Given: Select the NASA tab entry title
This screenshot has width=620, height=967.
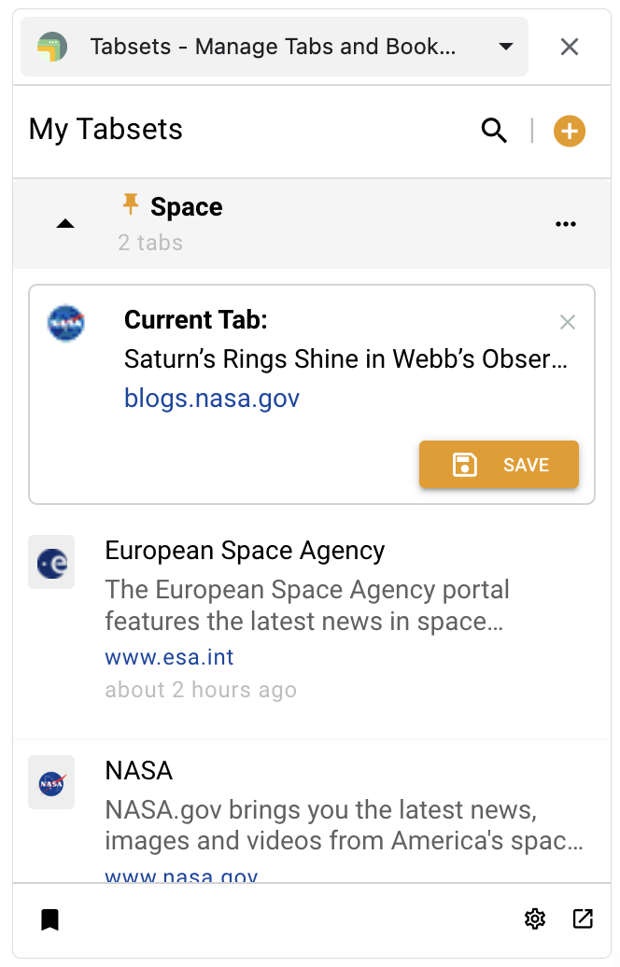Looking at the screenshot, I should pyautogui.click(x=139, y=771).
